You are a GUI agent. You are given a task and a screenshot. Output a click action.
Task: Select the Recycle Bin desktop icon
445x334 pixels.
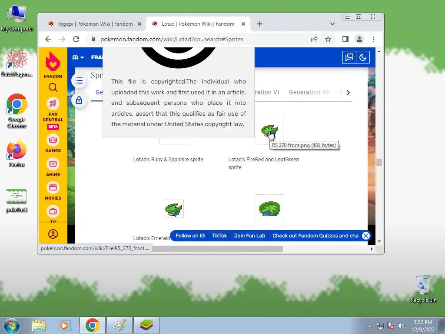[423, 289]
